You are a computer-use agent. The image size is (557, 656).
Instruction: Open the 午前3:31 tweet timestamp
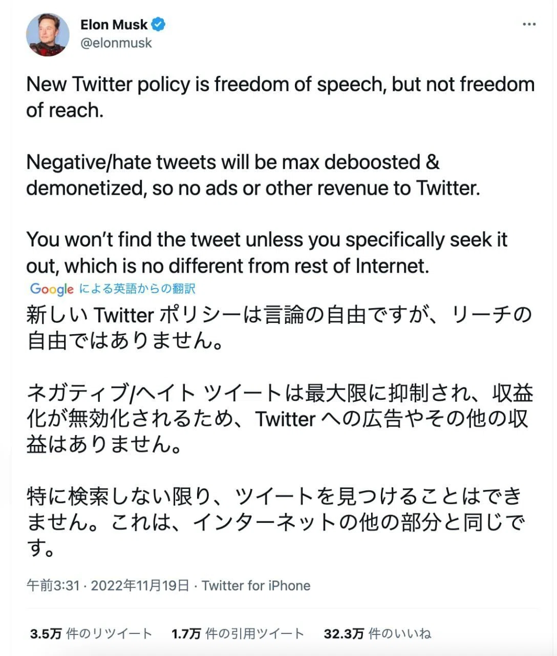[53, 585]
